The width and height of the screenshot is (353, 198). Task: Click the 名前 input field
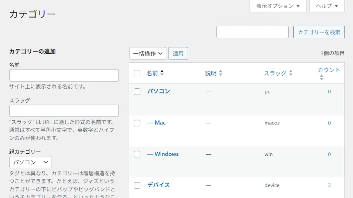(x=64, y=75)
